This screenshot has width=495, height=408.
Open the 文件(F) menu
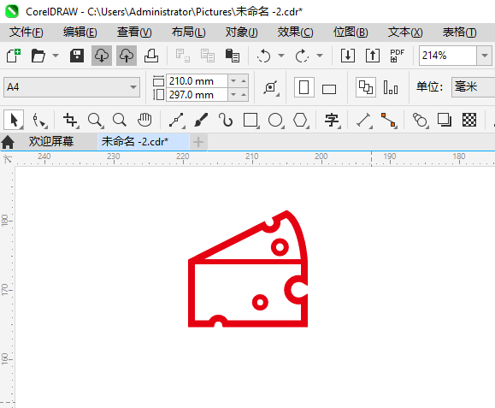(x=27, y=33)
